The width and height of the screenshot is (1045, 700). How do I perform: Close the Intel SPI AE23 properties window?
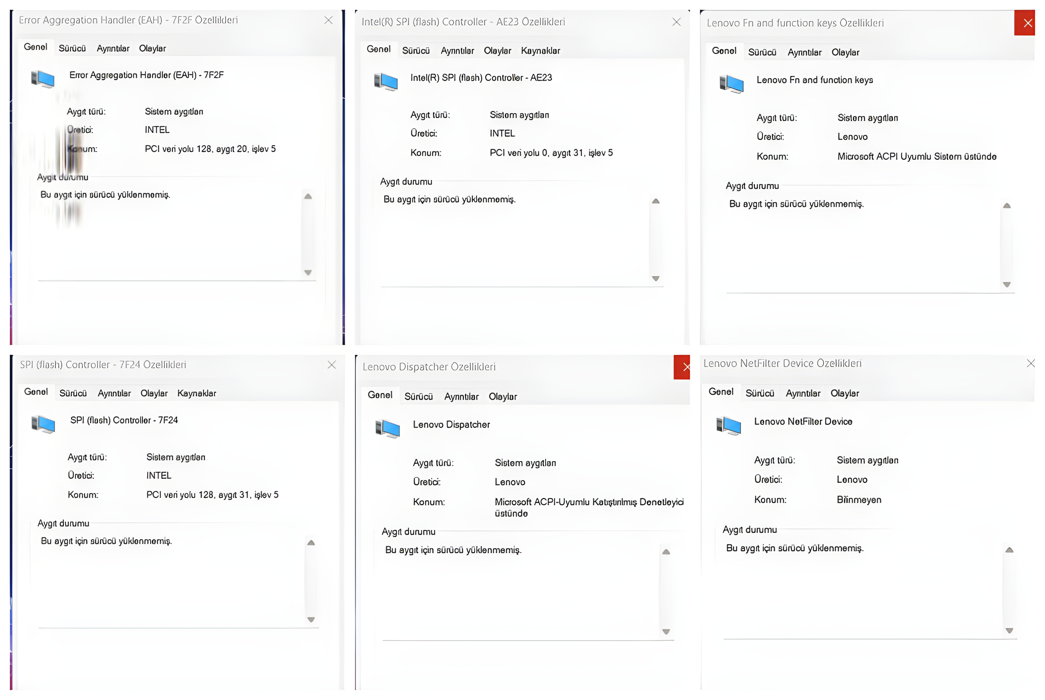click(677, 22)
